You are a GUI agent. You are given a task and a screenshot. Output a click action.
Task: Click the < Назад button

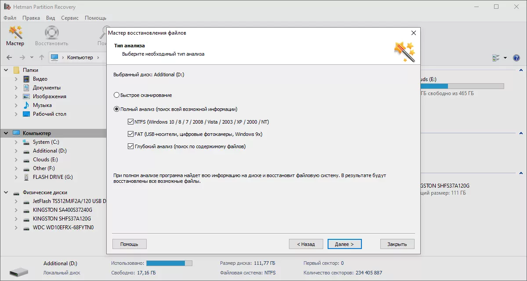(x=306, y=244)
